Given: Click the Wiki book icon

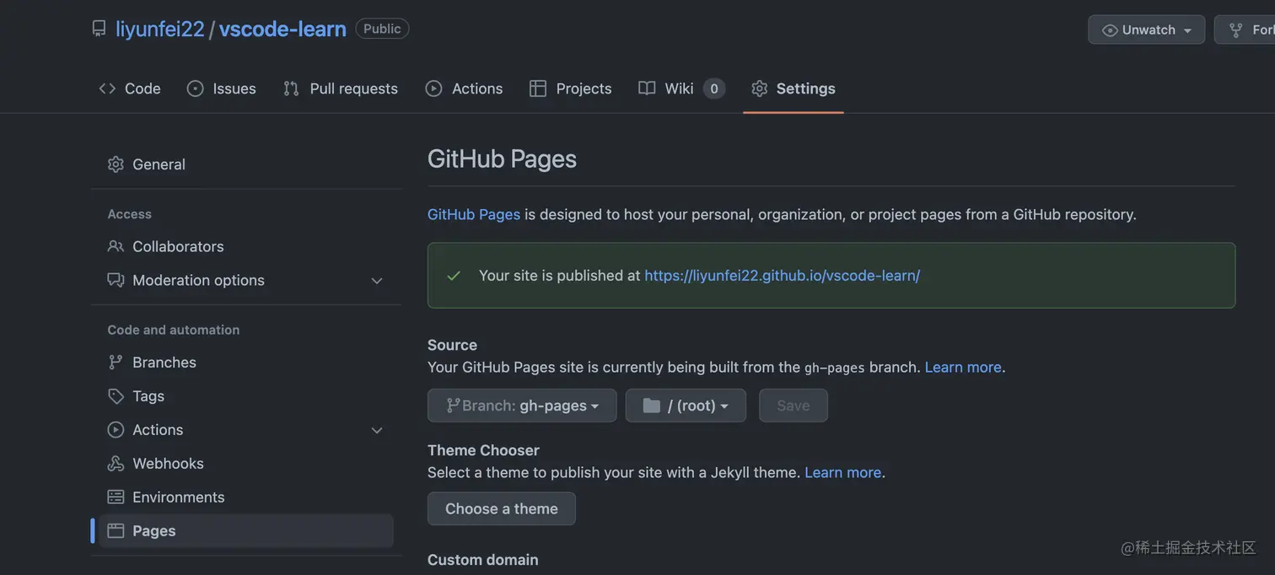Looking at the screenshot, I should [647, 89].
